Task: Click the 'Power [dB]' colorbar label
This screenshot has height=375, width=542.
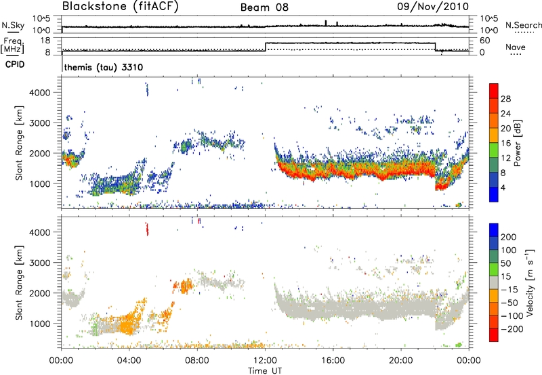Action: click(517, 143)
